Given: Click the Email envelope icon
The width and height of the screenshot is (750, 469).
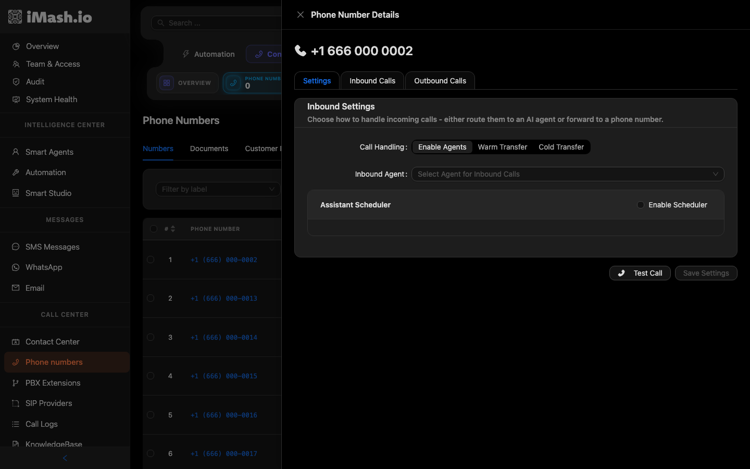Looking at the screenshot, I should pyautogui.click(x=16, y=288).
